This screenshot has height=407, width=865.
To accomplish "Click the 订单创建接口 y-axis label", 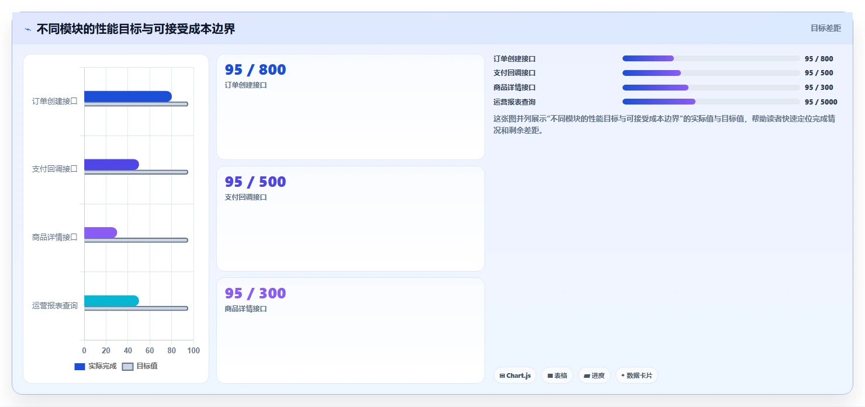I will pos(54,101).
